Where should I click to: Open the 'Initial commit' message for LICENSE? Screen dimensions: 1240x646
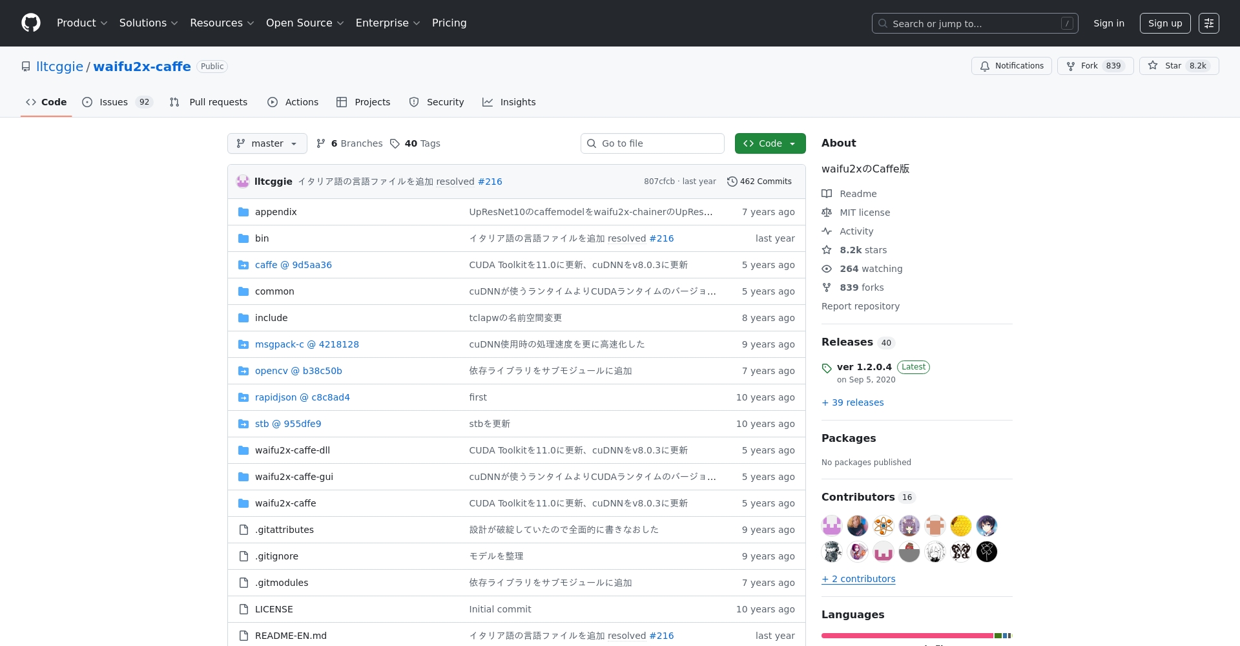(500, 609)
